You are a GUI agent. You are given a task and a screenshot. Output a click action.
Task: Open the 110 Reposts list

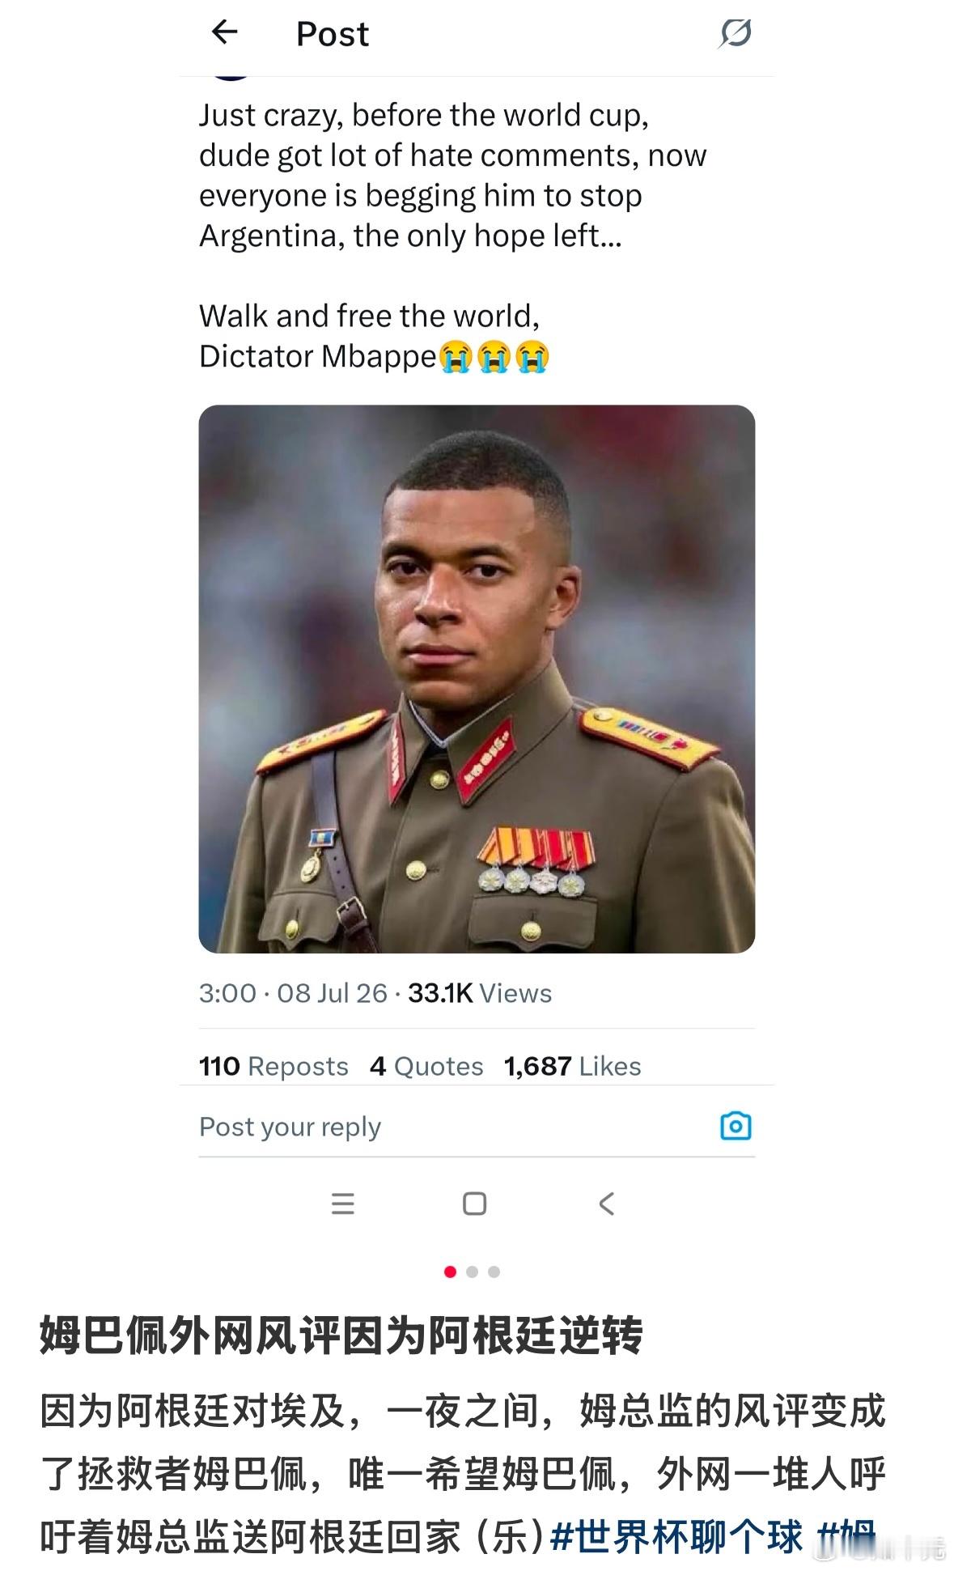click(x=273, y=1066)
